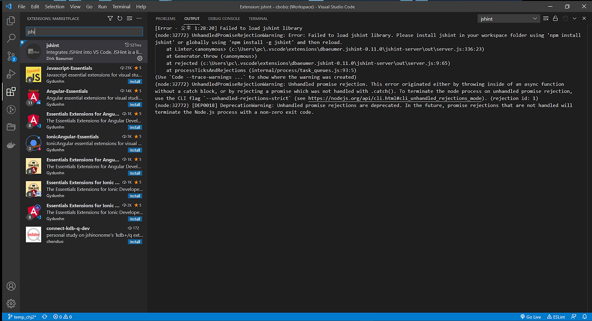
Task: Toggle Go Live in the status bar
Action: [x=530, y=317]
